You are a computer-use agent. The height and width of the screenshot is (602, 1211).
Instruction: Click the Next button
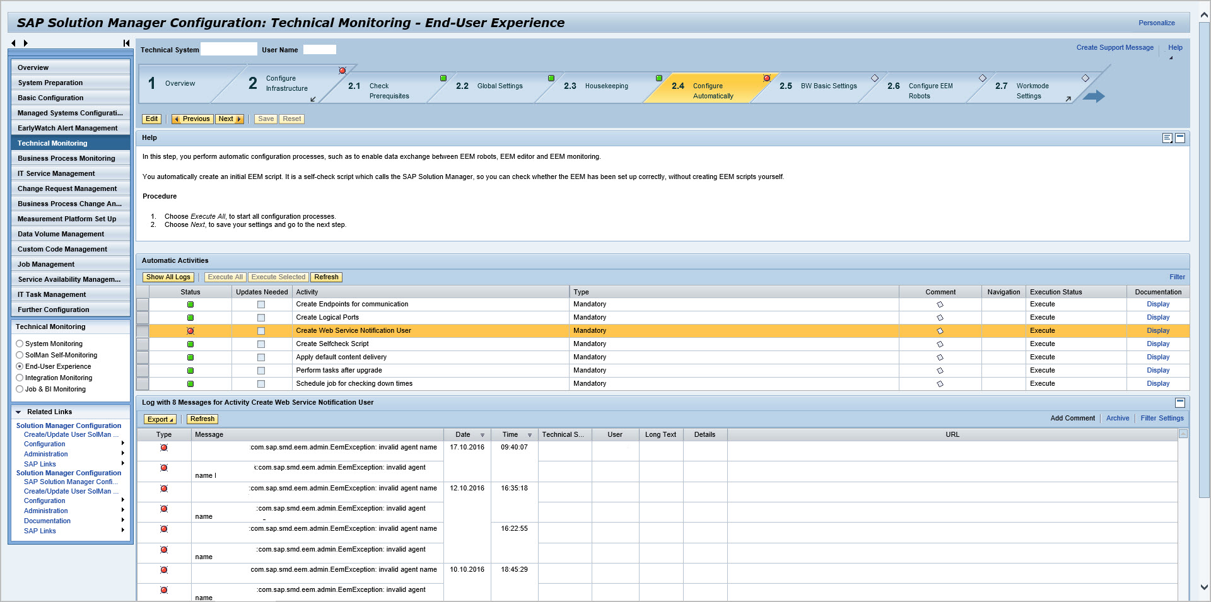point(230,119)
